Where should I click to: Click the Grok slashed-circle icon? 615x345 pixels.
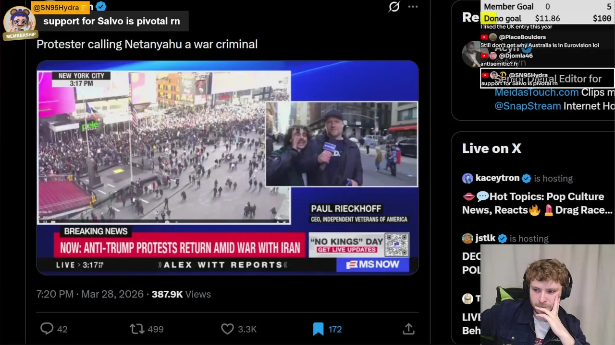pos(394,7)
